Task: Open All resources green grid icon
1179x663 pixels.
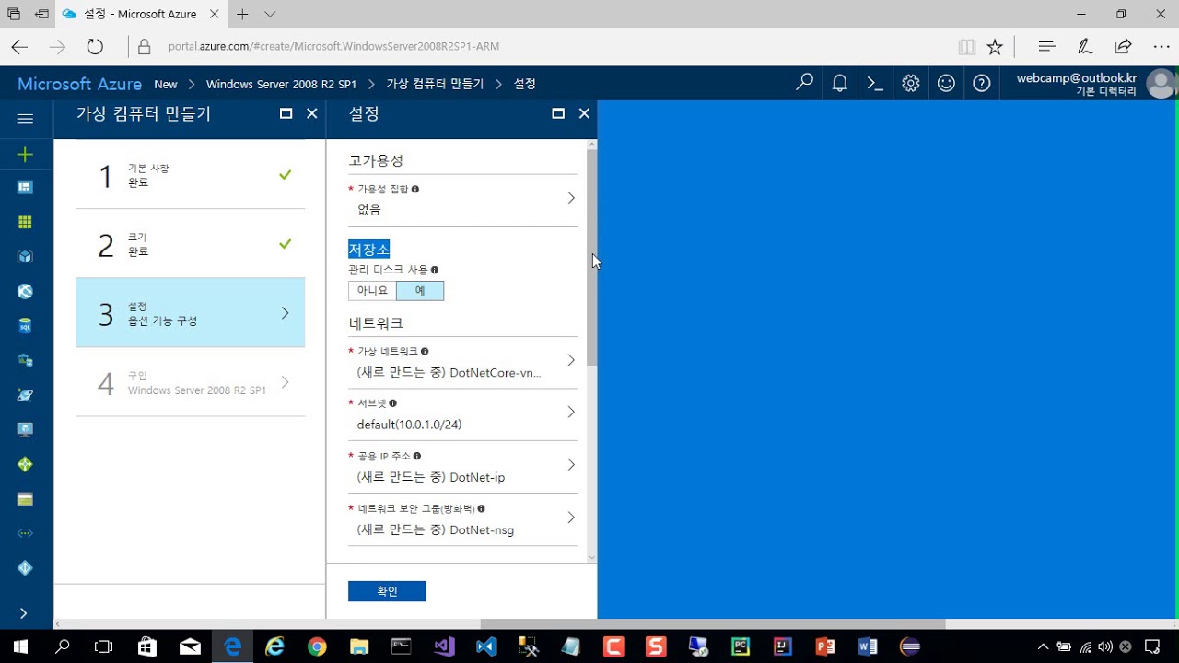Action: [25, 222]
